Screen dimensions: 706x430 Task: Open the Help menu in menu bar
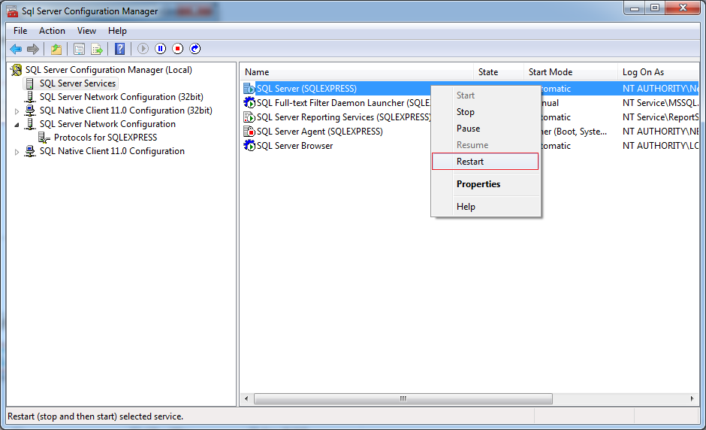117,31
